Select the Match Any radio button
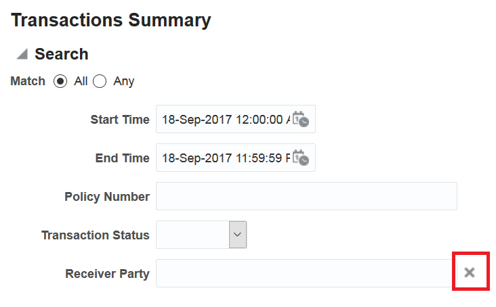This screenshot has width=496, height=307. point(100,81)
